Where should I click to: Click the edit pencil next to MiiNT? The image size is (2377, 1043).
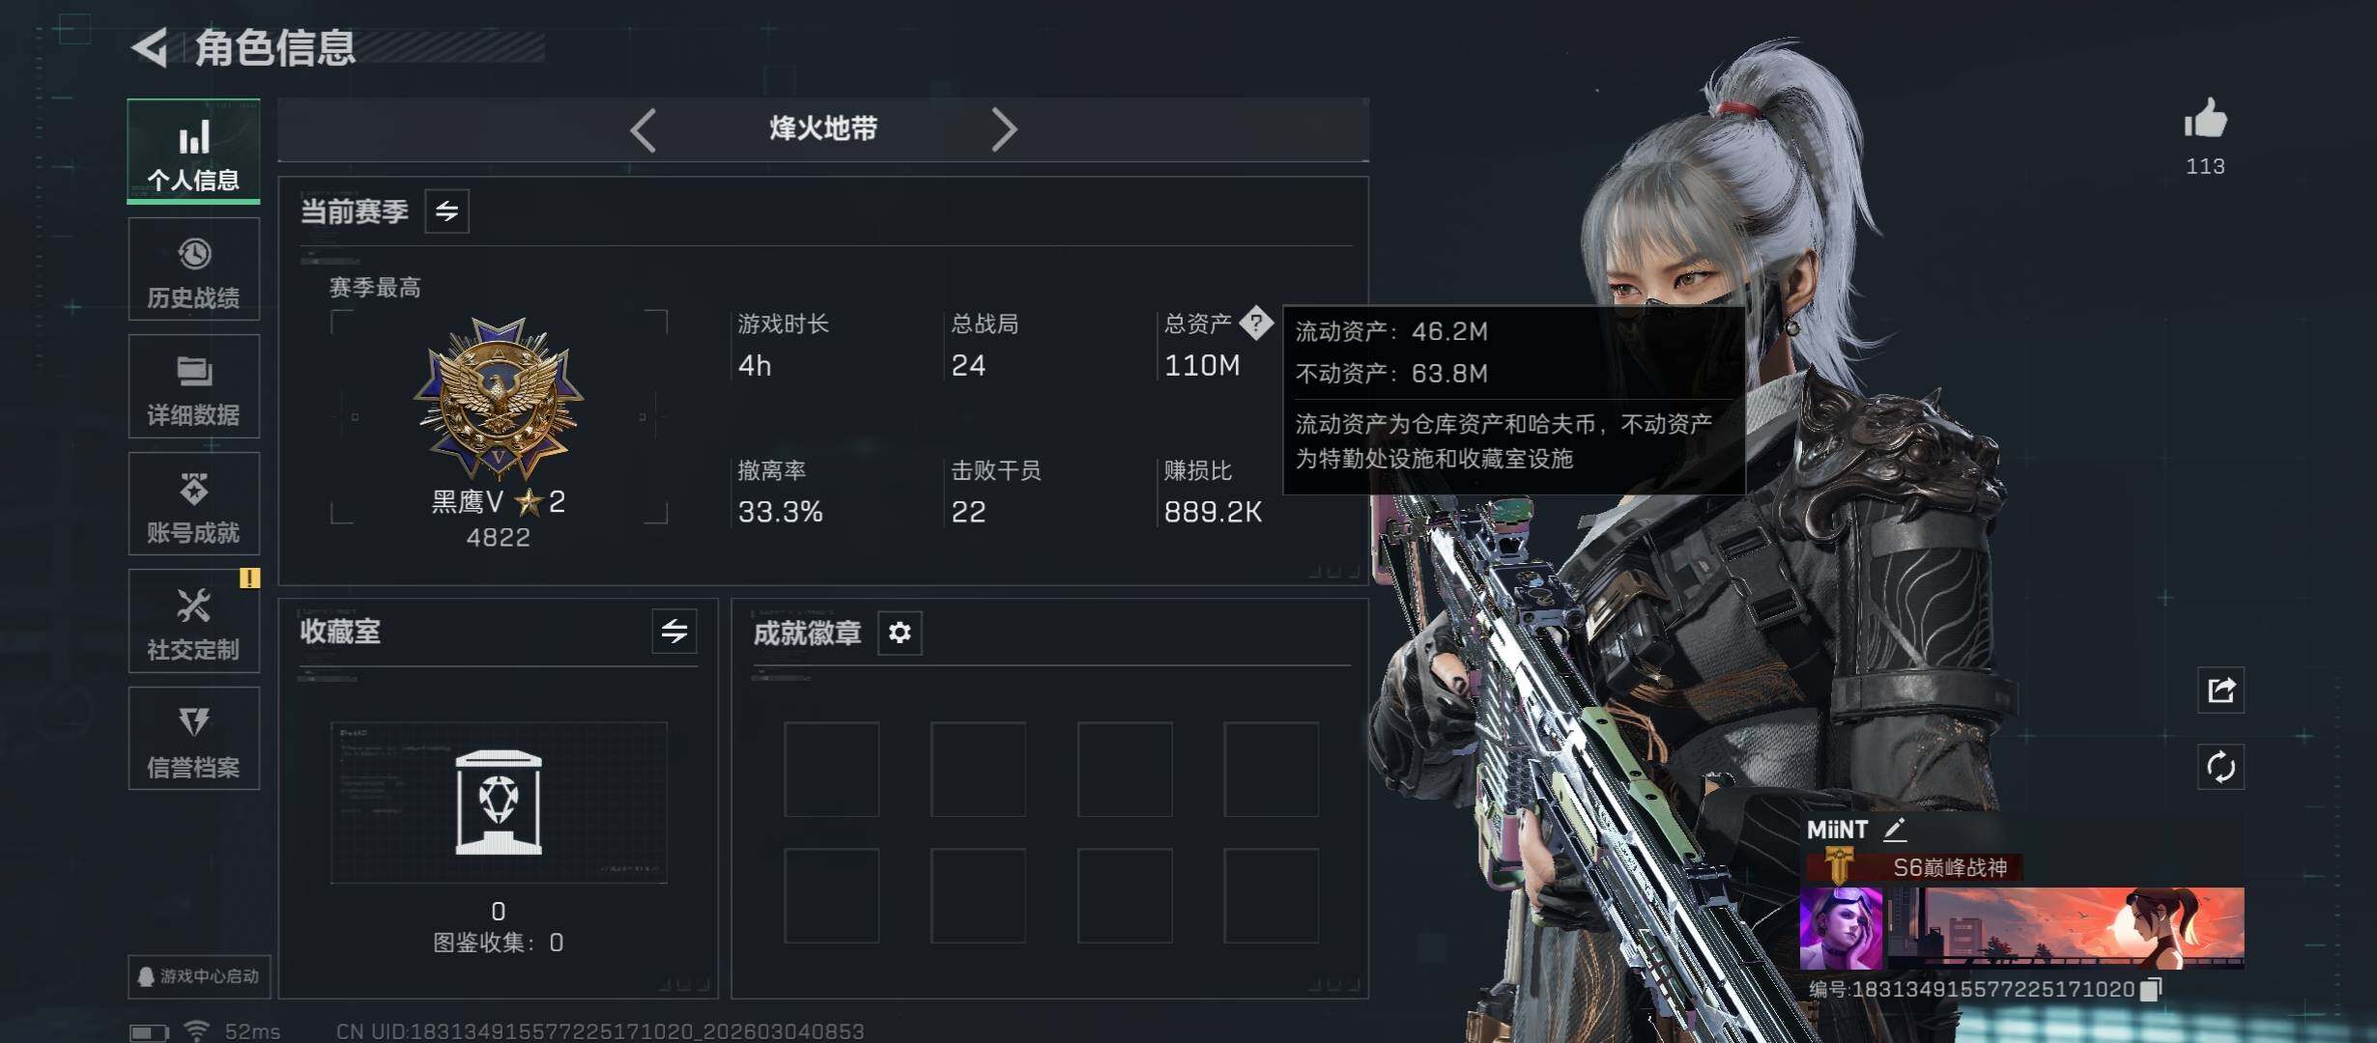[1894, 829]
